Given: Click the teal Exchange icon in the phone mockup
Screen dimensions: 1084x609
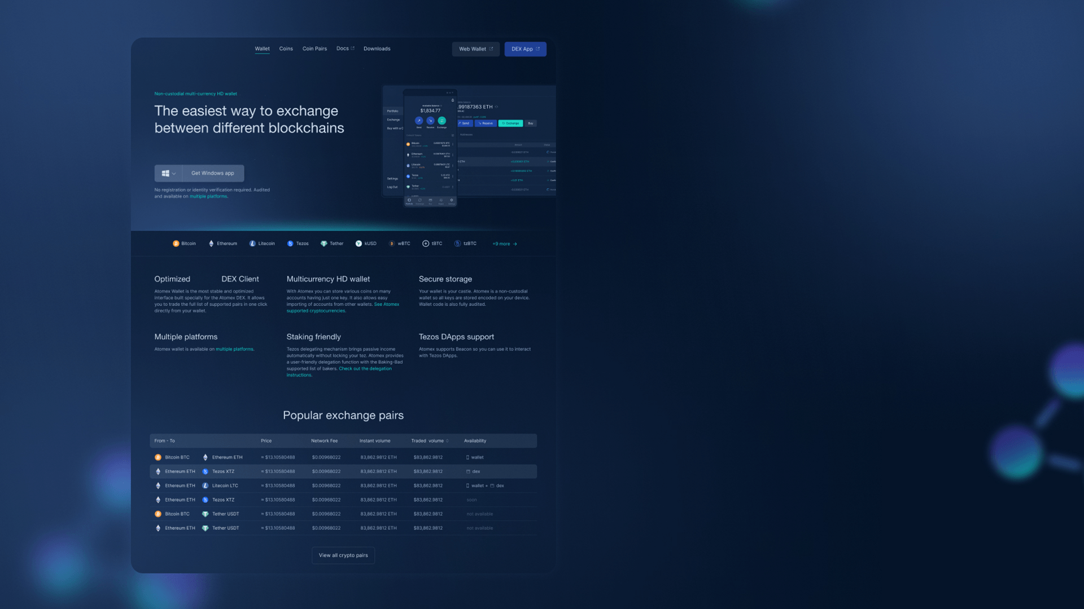Looking at the screenshot, I should click(442, 121).
